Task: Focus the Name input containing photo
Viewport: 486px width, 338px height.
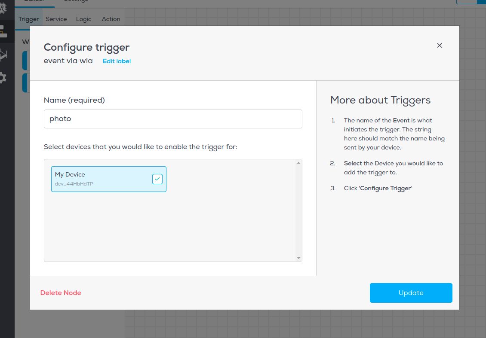Action: pyautogui.click(x=173, y=119)
